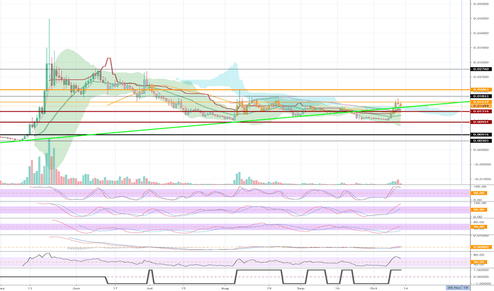Click the 0.05000 price scale value
494x291 pixels.
click(481, 4)
